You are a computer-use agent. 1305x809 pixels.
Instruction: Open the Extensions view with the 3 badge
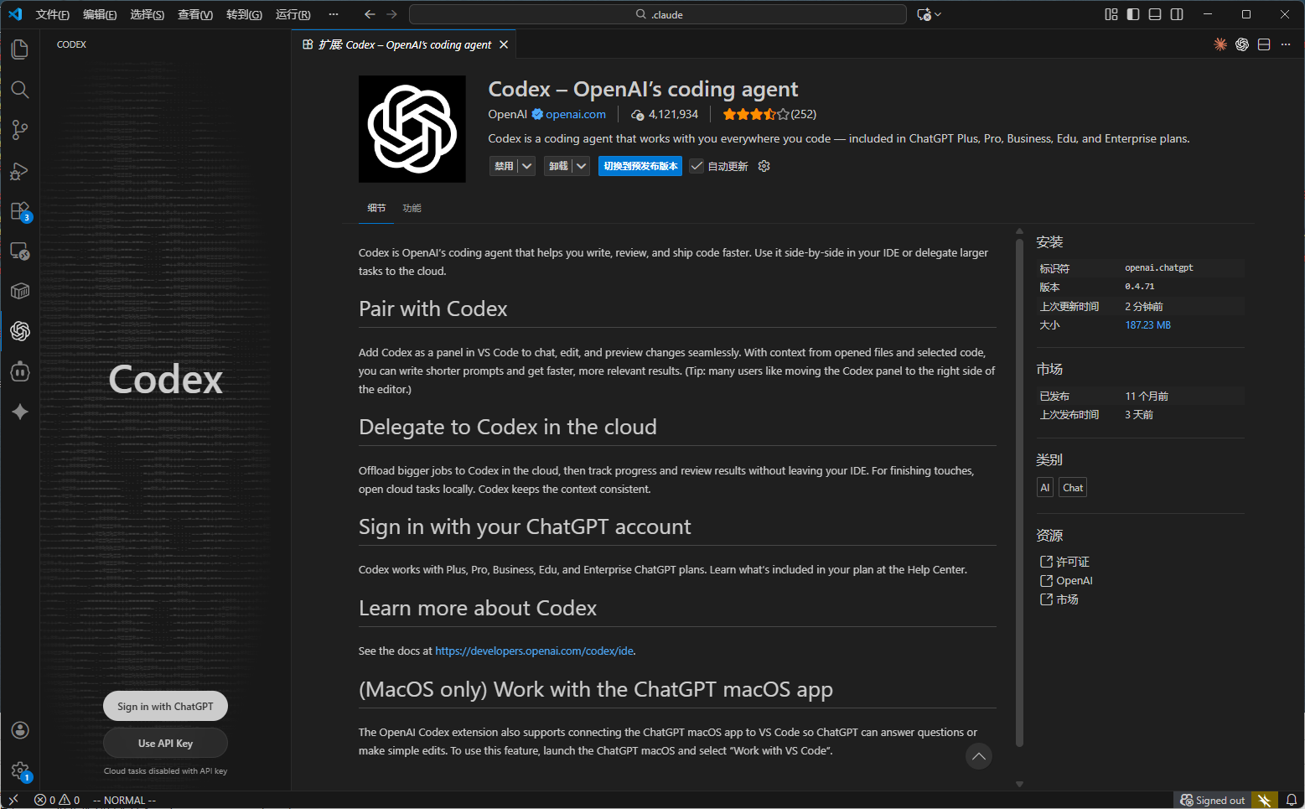point(20,211)
